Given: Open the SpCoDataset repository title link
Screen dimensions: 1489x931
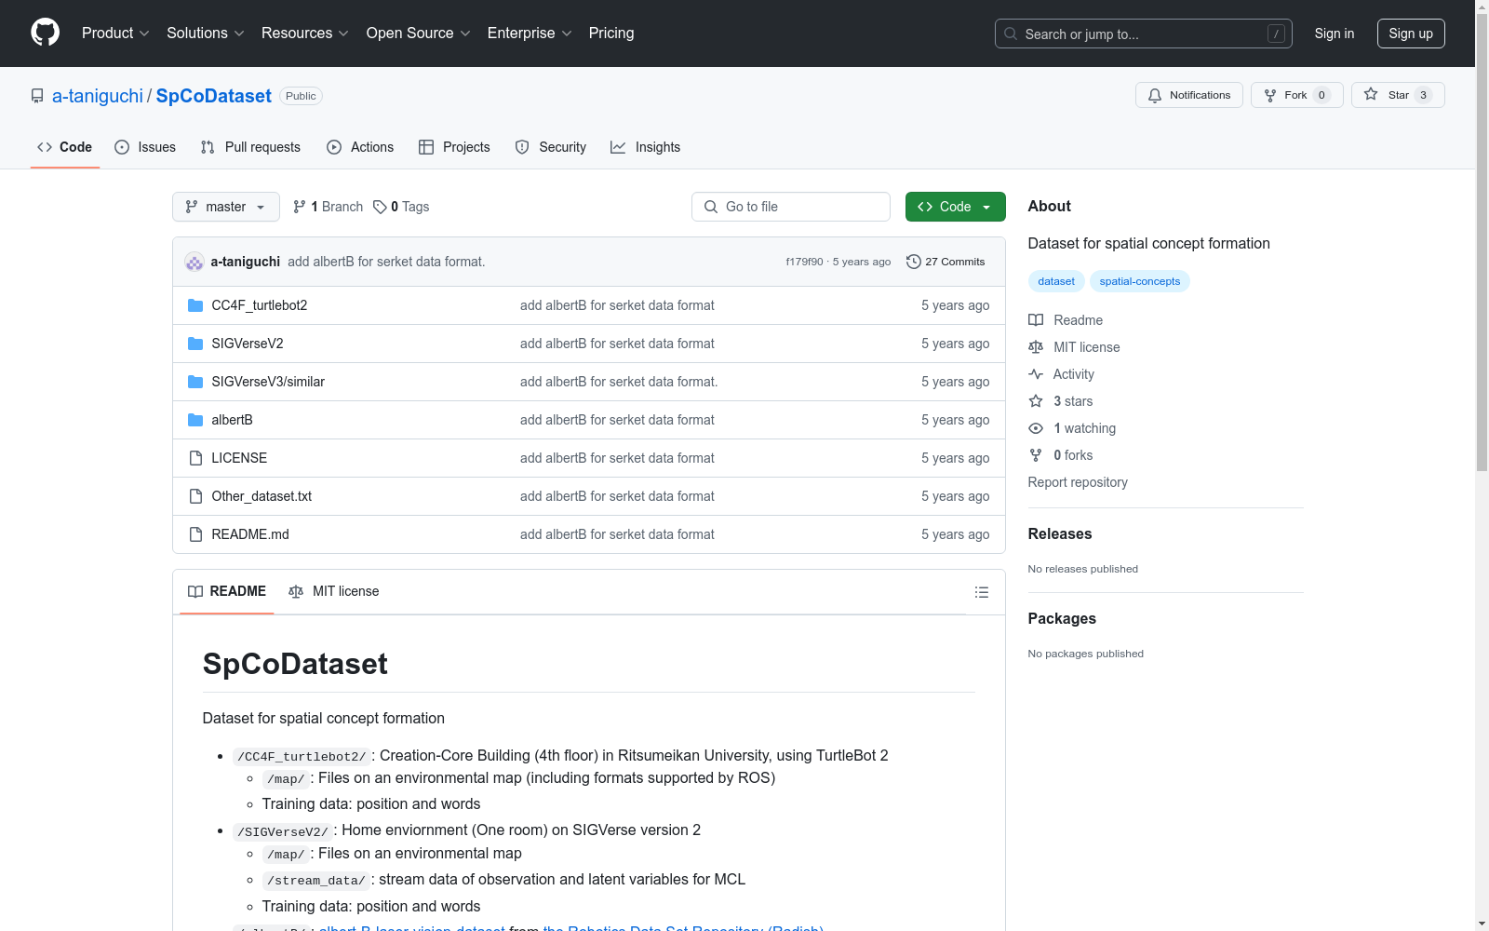Looking at the screenshot, I should [x=214, y=96].
